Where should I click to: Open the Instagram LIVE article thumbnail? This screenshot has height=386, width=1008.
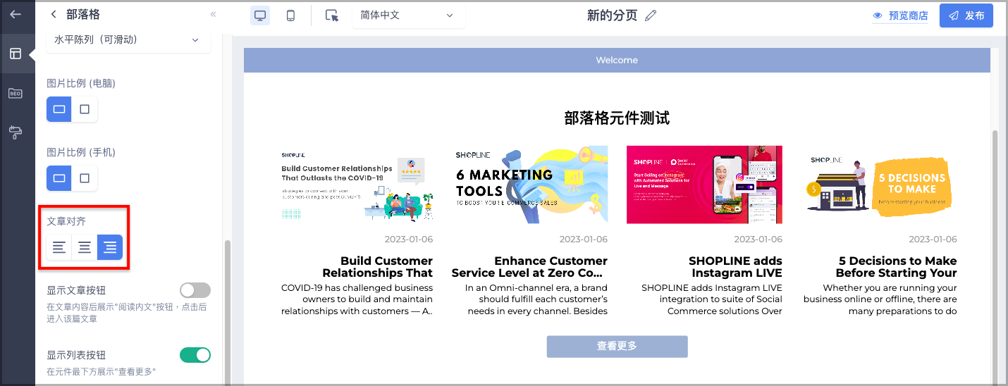tap(704, 185)
